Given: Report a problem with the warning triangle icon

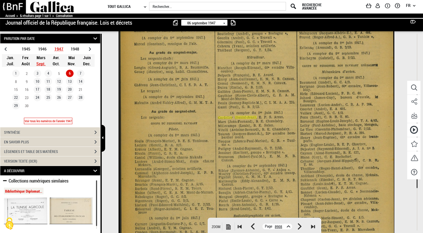Looking at the screenshot, I should click(414, 158).
